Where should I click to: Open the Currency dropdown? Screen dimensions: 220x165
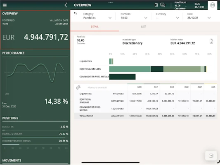(x=168, y=16)
